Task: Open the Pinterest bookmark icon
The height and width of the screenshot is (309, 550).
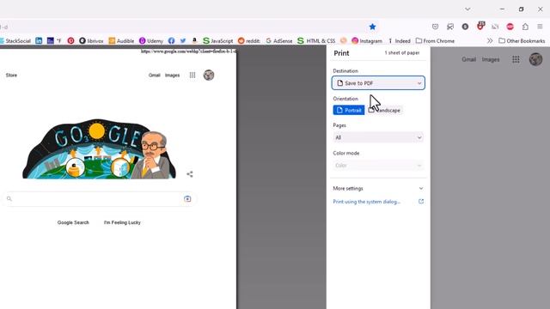Action: pyautogui.click(x=70, y=40)
